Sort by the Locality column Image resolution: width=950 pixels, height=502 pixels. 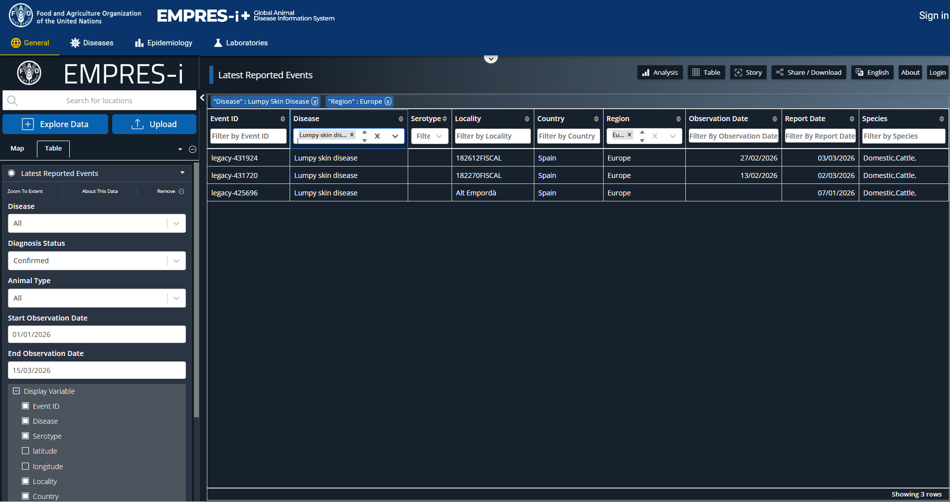(527, 119)
